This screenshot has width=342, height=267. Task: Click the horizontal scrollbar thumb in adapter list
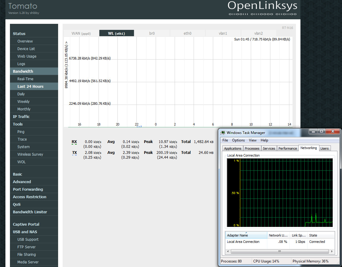coord(280,251)
